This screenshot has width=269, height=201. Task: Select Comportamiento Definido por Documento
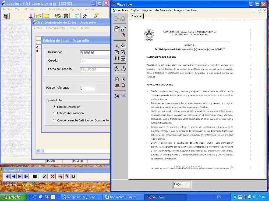[x=55, y=121]
